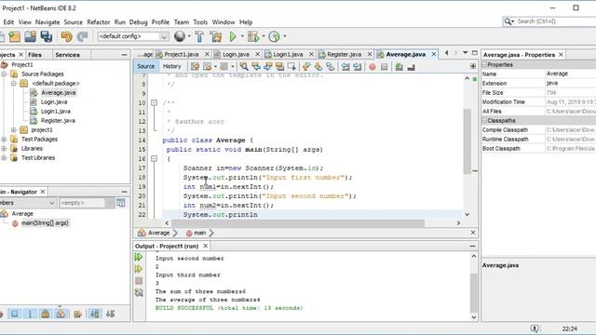The height and width of the screenshot is (335, 596).
Task: Open the Profile Project dropdown arrow
Action: point(285,36)
